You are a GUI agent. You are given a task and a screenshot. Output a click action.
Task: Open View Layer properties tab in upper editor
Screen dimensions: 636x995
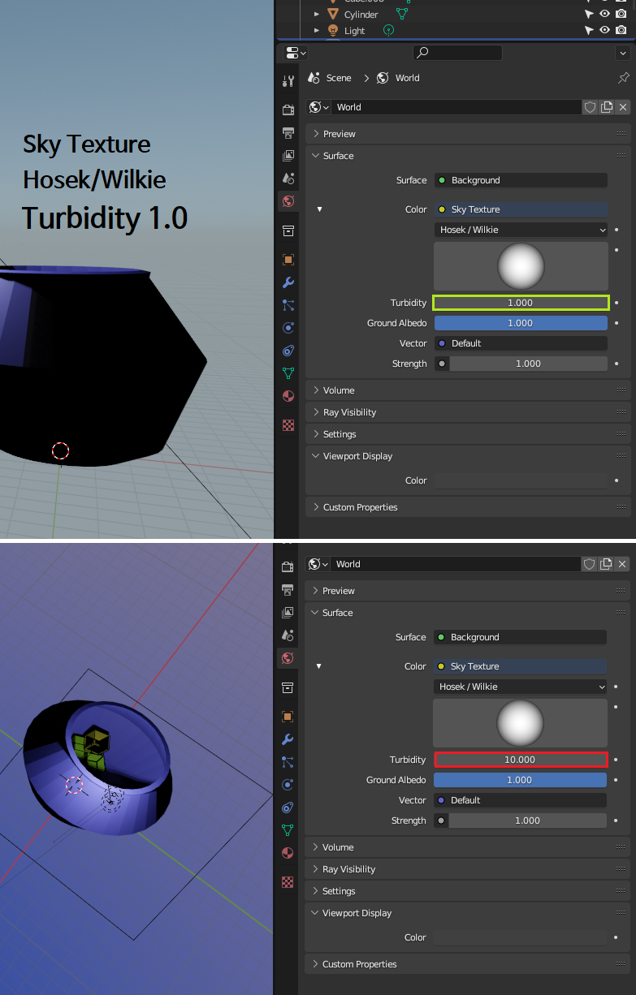point(288,155)
